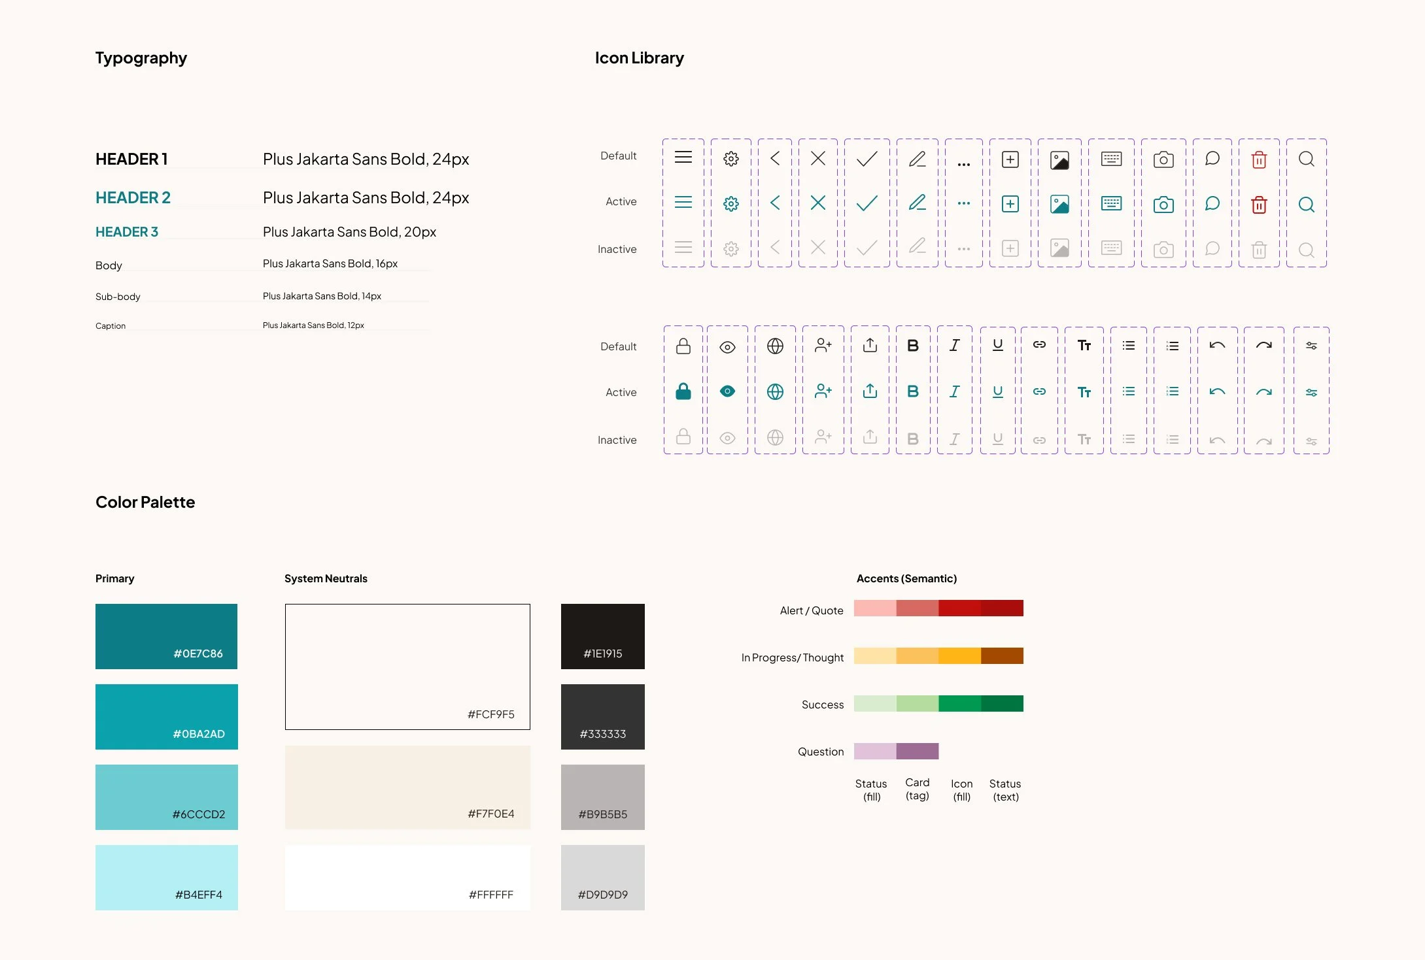This screenshot has width=1425, height=960.
Task: Select the active add-user icon
Action: point(823,391)
